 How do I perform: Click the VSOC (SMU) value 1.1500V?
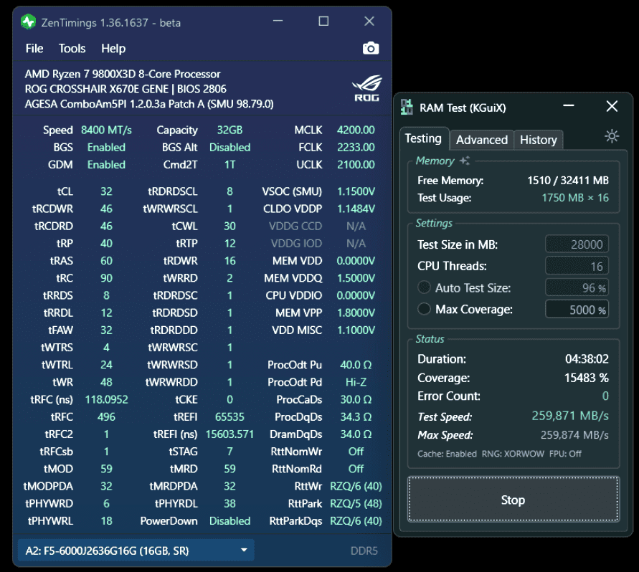356,191
